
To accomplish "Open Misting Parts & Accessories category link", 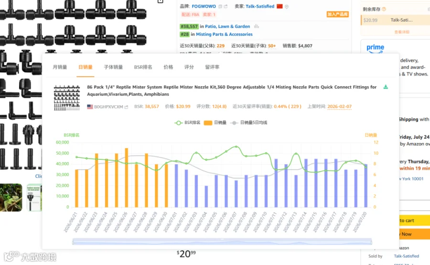I will pos(224,34).
